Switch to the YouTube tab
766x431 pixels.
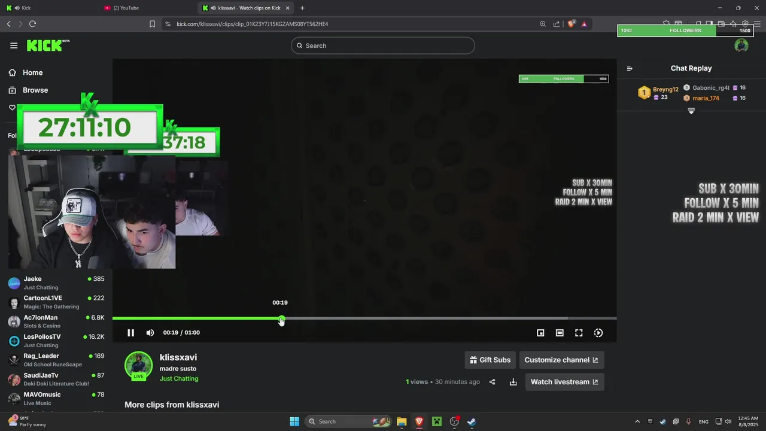147,8
